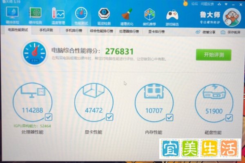Click the 鲁大师 cartoon avatar
Image resolution: width=245 pixels, height=163 pixels.
[x=232, y=18]
